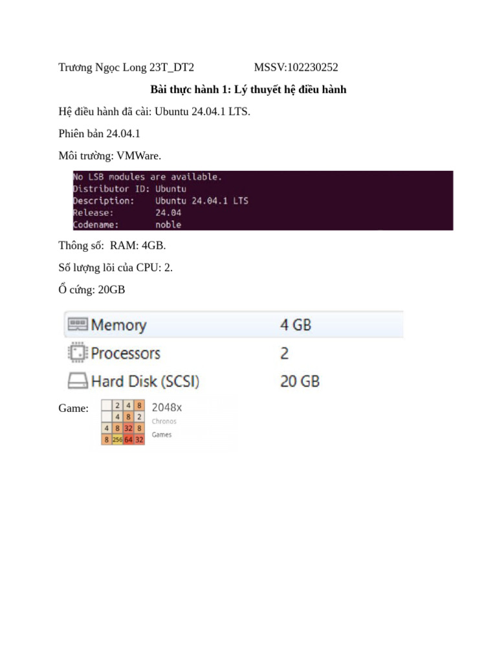Click the "Số lượng lõi của CPU: 2." line

(115, 267)
